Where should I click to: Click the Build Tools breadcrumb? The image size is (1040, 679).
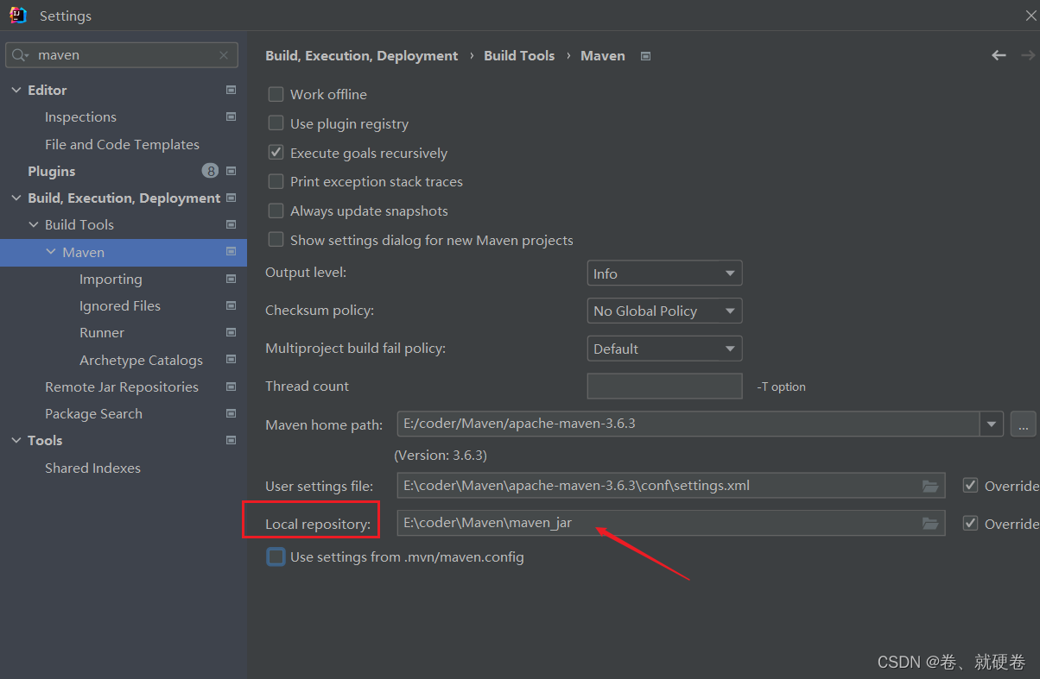click(x=519, y=55)
